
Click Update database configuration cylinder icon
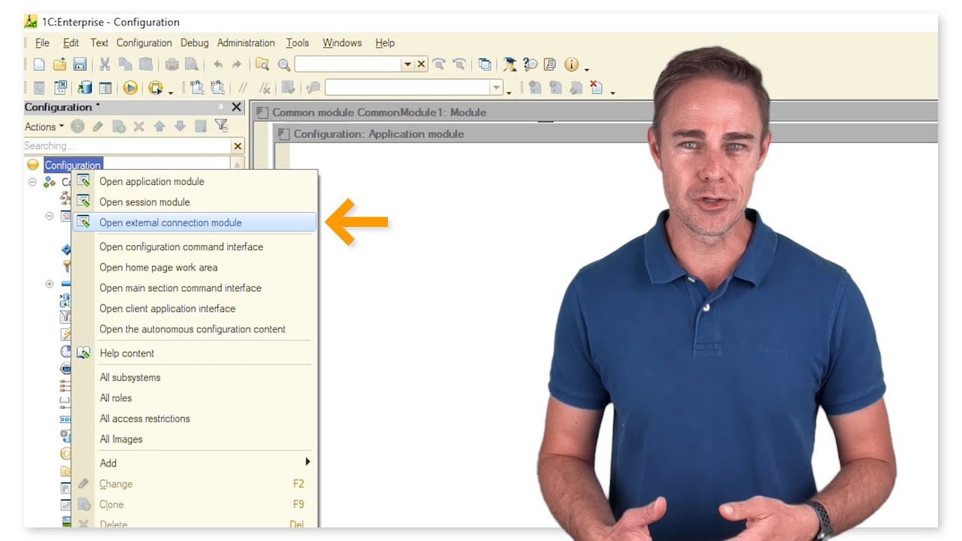pos(85,88)
